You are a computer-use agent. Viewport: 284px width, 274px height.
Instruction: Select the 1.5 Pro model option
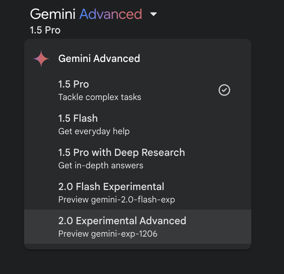(73, 84)
